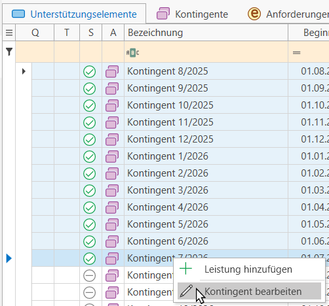Open the Unterstützungselemente tab

coord(74,14)
